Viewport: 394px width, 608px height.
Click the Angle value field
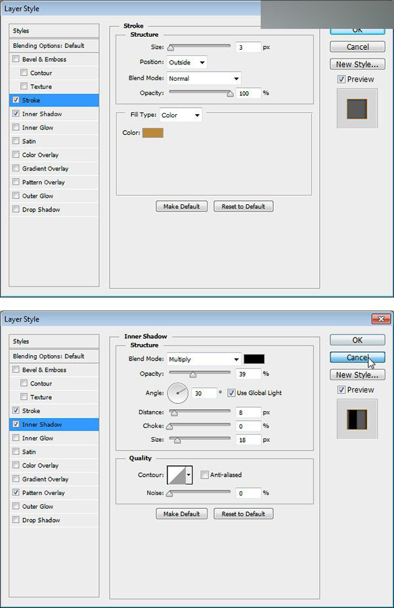coord(204,393)
